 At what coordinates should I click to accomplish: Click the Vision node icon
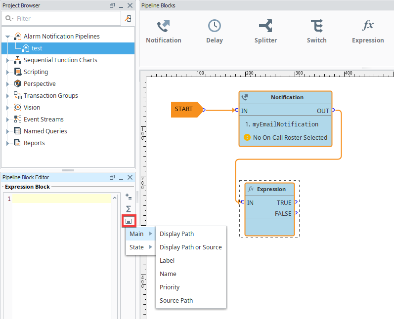(18, 108)
